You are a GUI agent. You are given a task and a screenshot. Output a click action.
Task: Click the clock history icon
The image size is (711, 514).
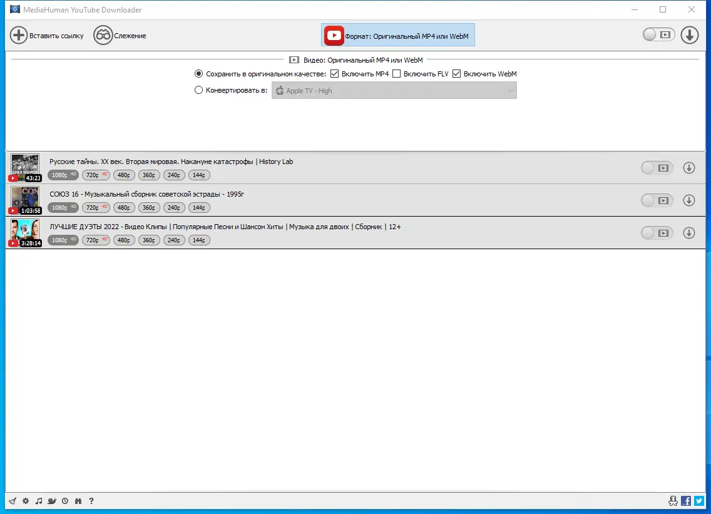tap(65, 501)
